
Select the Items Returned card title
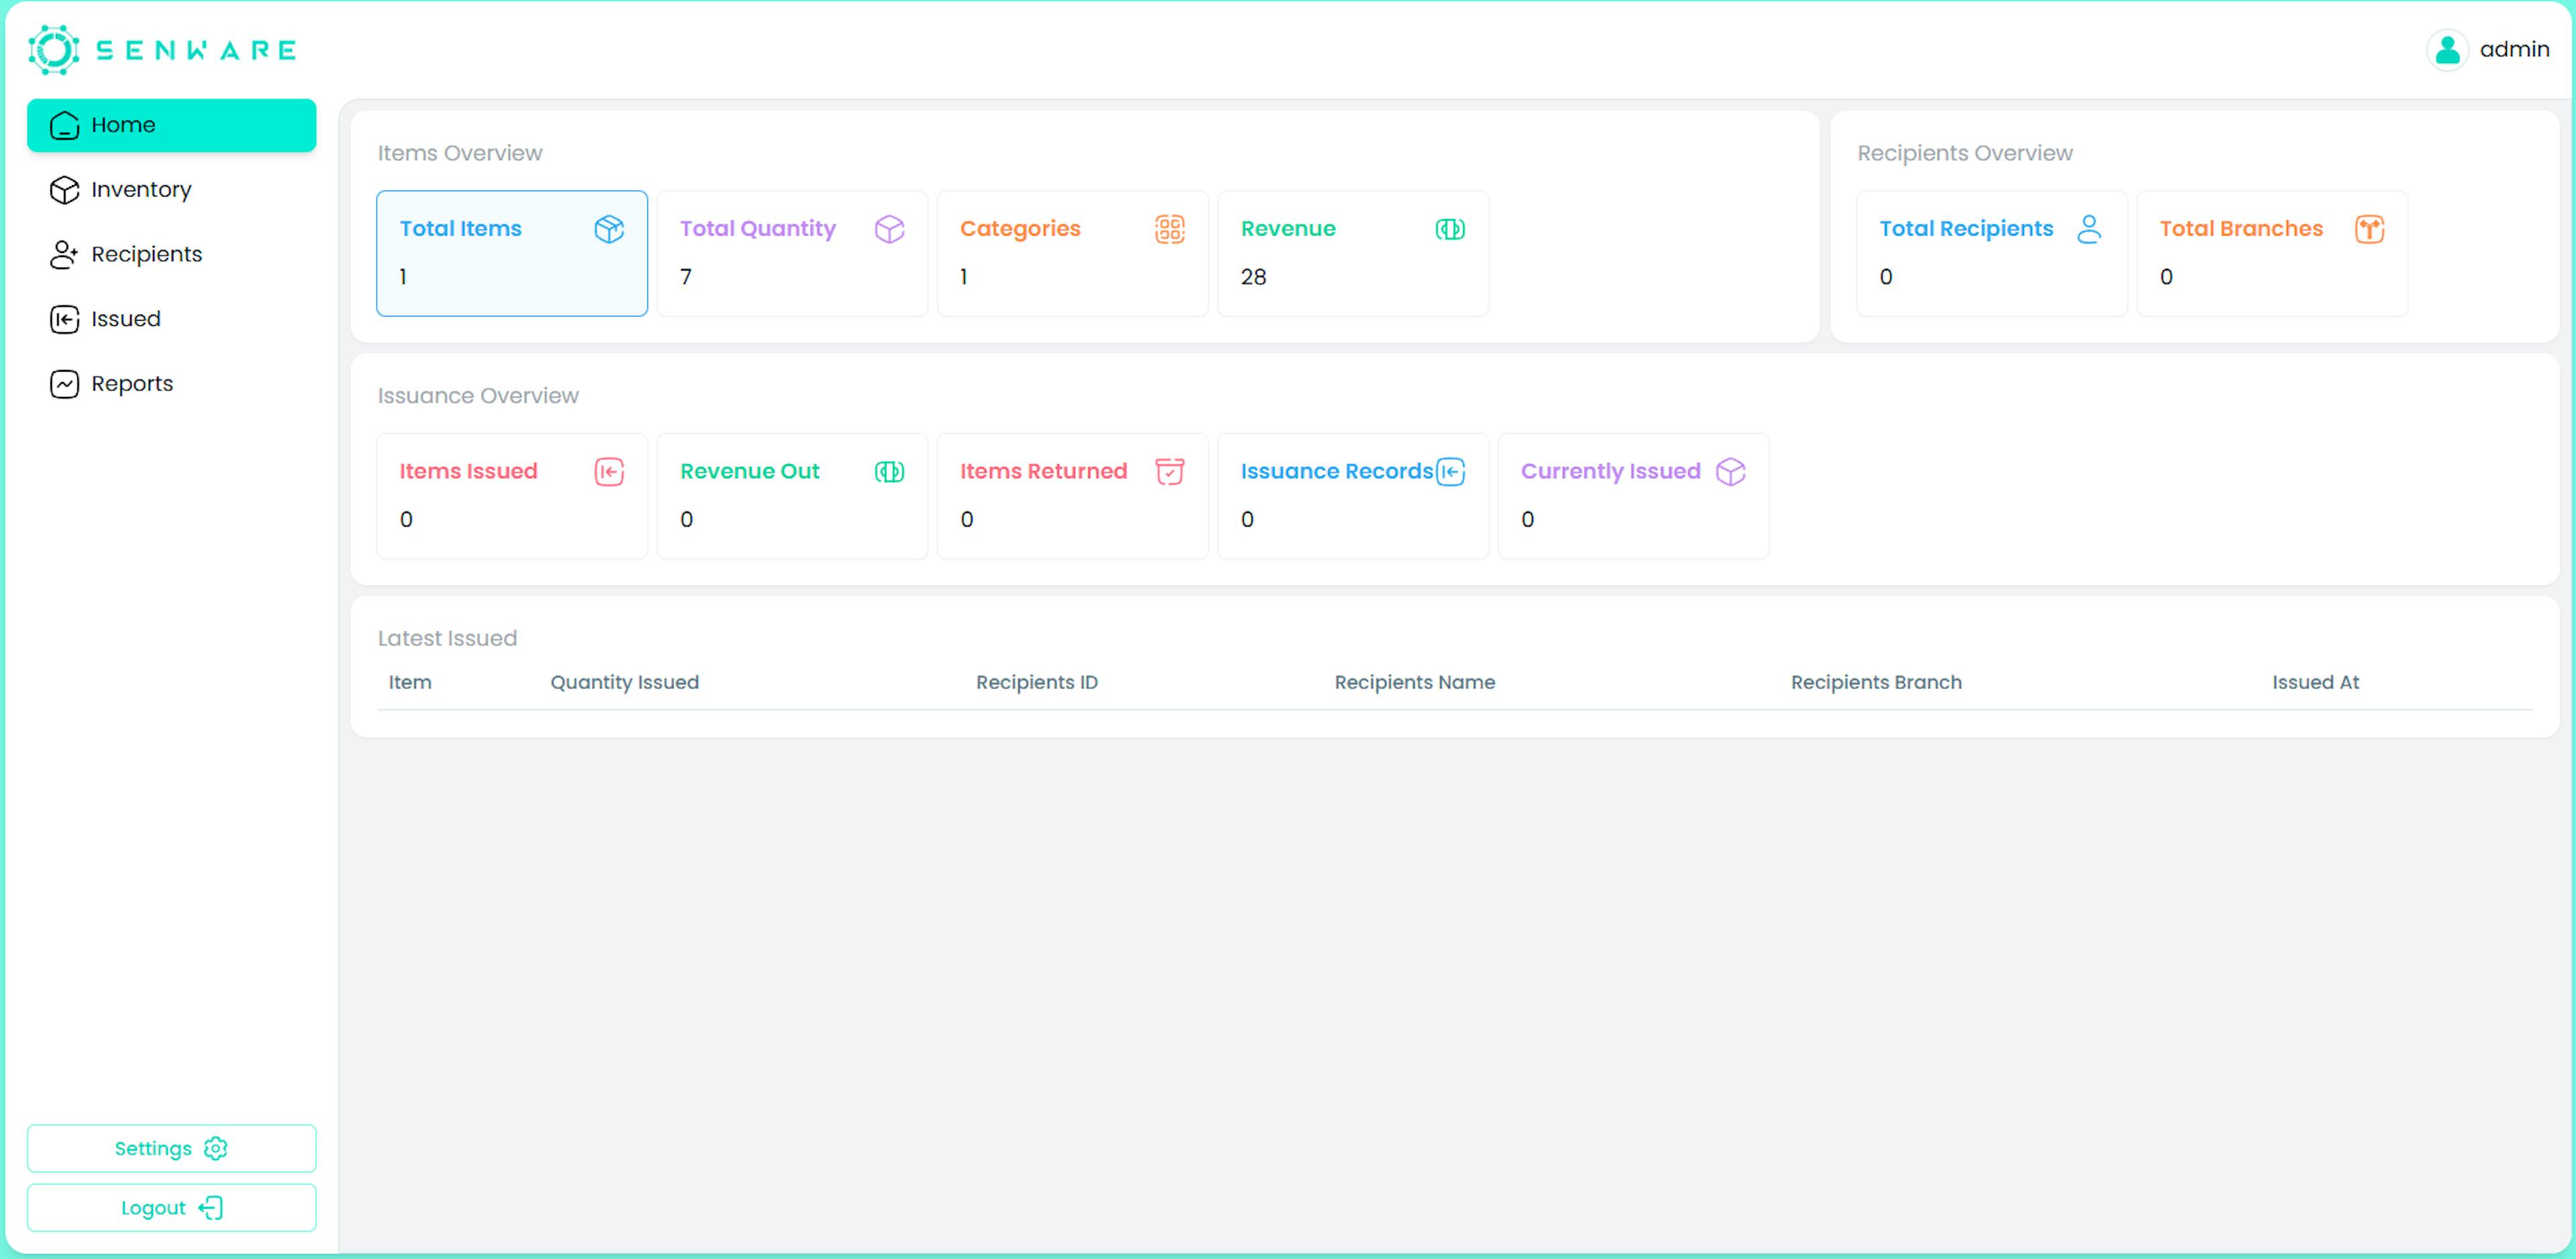pos(1043,472)
